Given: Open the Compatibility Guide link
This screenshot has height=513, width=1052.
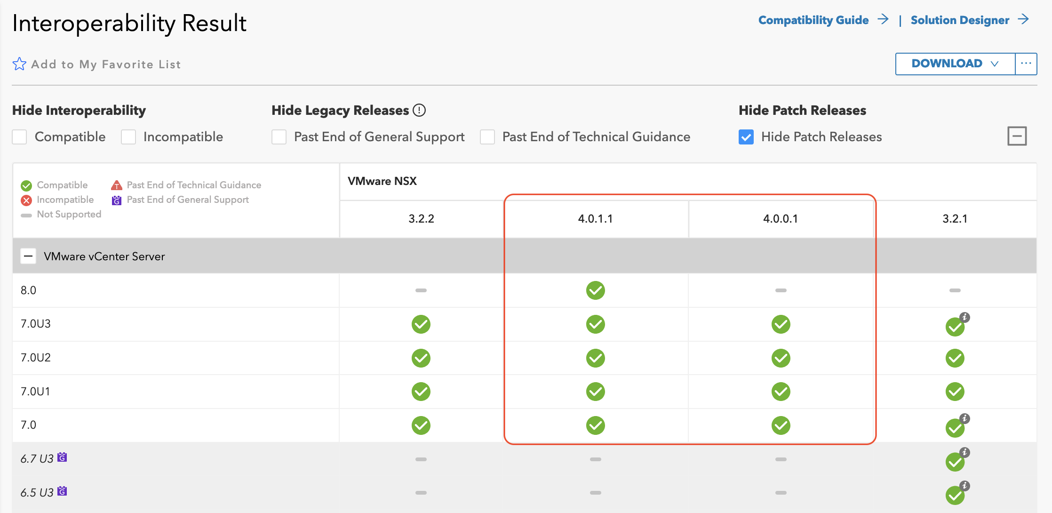Looking at the screenshot, I should click(813, 20).
